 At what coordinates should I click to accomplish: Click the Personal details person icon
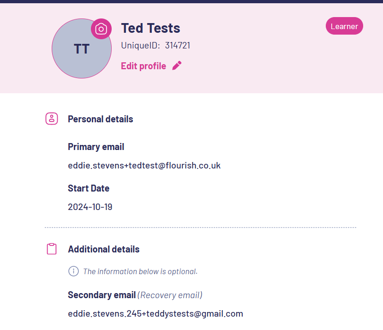point(52,119)
